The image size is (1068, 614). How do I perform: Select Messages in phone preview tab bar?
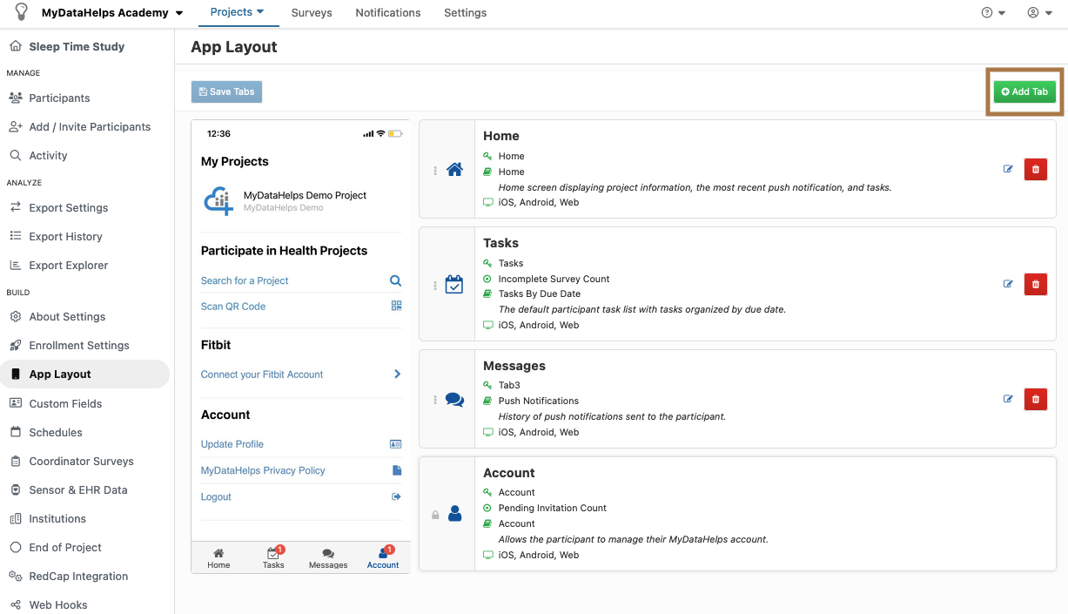328,558
